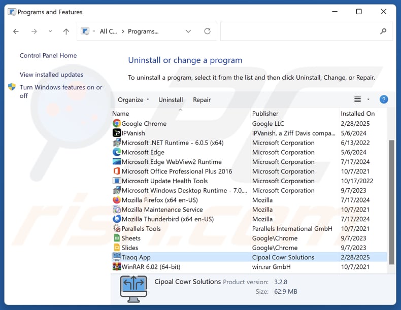This screenshot has width=401, height=310.
Task: Click the Slides app icon
Action: tap(117, 248)
